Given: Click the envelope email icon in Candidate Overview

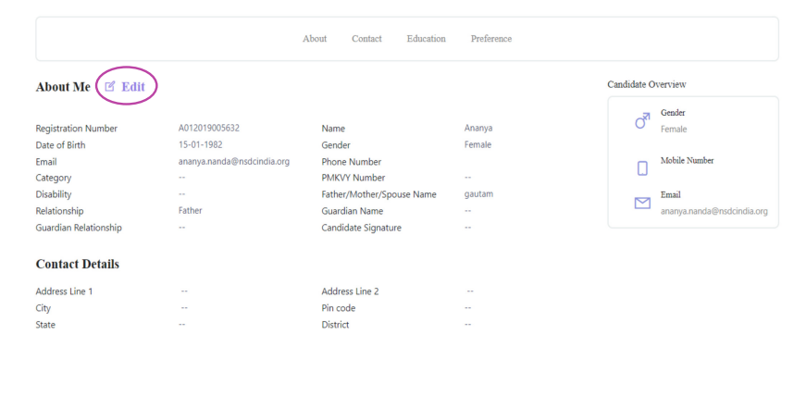Looking at the screenshot, I should pos(642,203).
